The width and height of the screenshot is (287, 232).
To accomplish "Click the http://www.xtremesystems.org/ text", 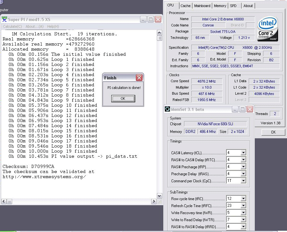I will point(44,177).
